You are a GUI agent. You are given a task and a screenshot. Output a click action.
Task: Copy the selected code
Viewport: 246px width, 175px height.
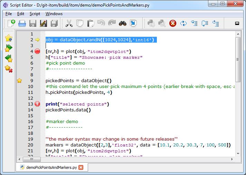80,23
